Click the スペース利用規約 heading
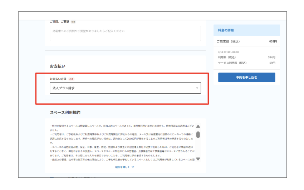The height and width of the screenshot is (190, 304). pos(65,112)
